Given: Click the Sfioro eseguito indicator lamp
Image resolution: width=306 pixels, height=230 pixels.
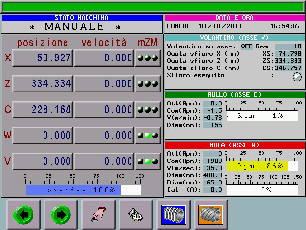Looking at the screenshot, I should pos(297,77).
